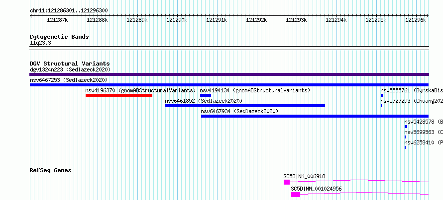Click the 121287k ruler tick label
The image size is (443, 200).
click(x=57, y=20)
